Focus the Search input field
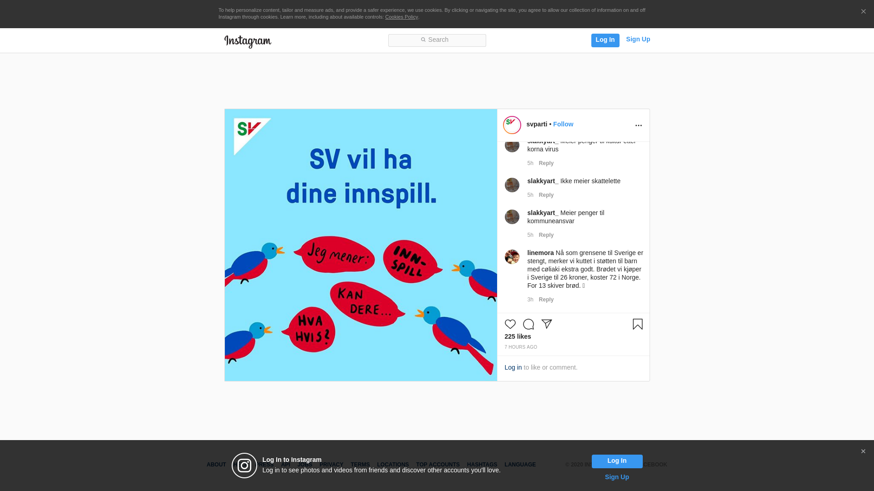The width and height of the screenshot is (874, 491). coord(437,40)
